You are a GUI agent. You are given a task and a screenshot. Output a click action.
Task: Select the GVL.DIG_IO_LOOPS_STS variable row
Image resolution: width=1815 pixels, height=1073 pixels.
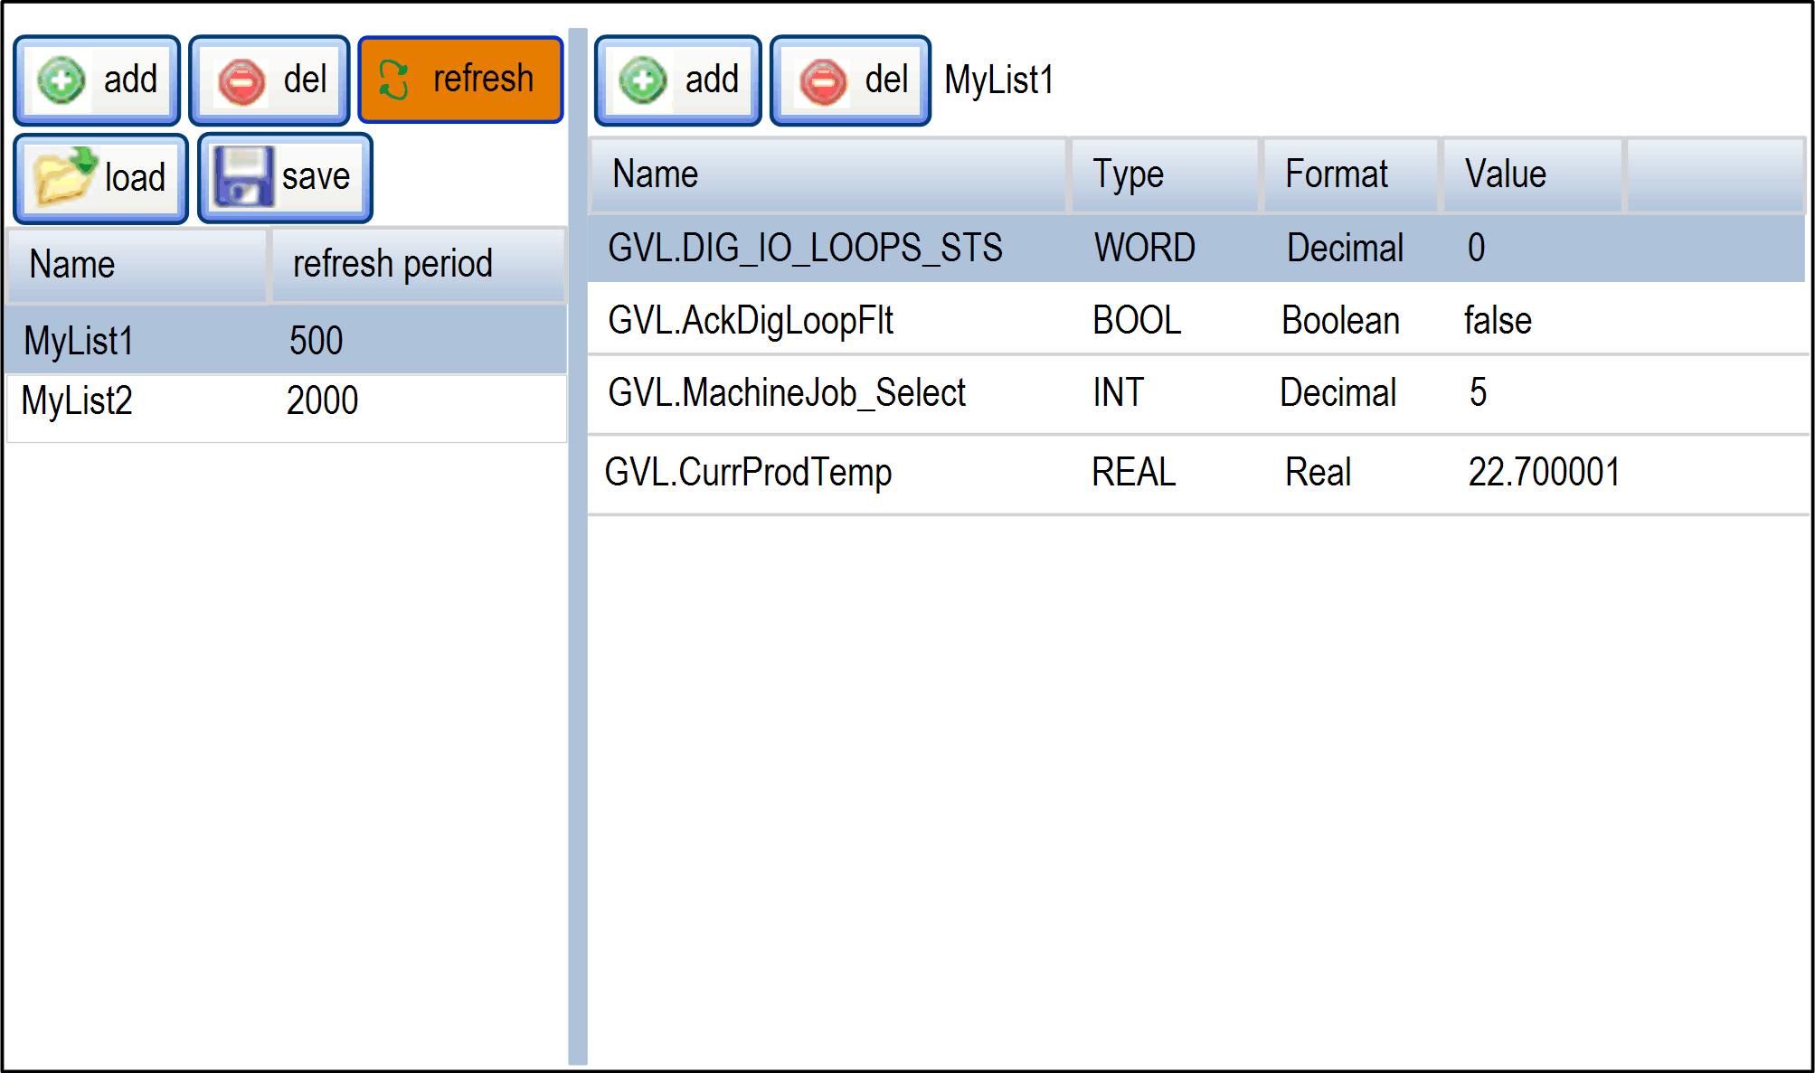click(805, 248)
